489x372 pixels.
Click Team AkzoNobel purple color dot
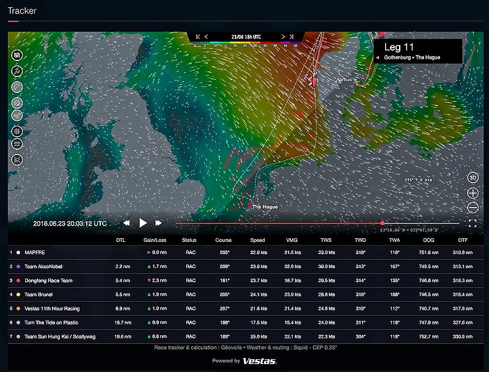pyautogui.click(x=18, y=266)
